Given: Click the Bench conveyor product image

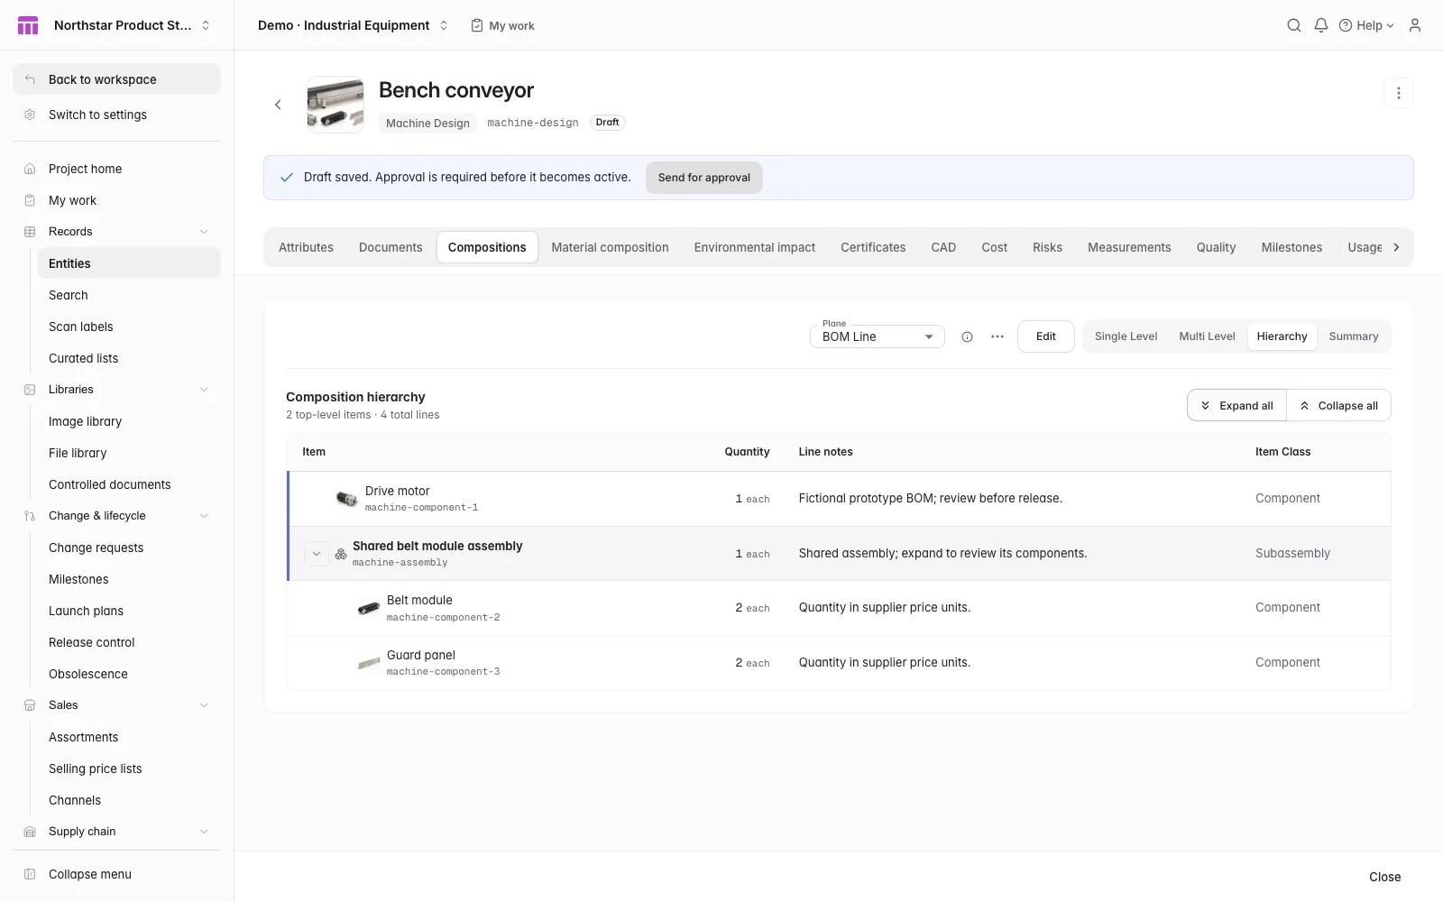Looking at the screenshot, I should pyautogui.click(x=335, y=105).
